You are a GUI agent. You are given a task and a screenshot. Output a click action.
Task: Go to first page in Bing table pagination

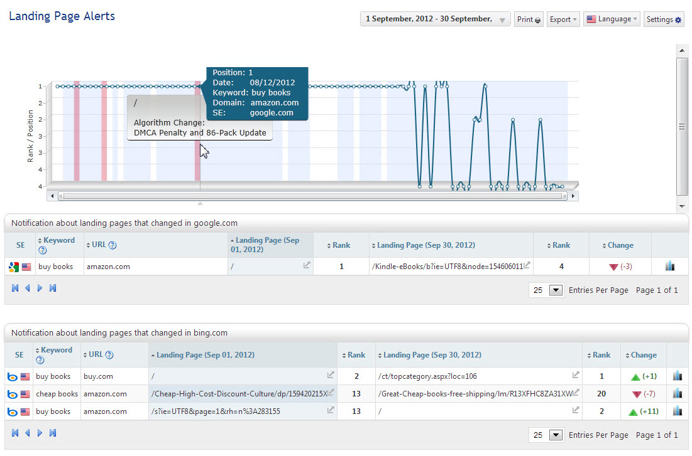[15, 433]
